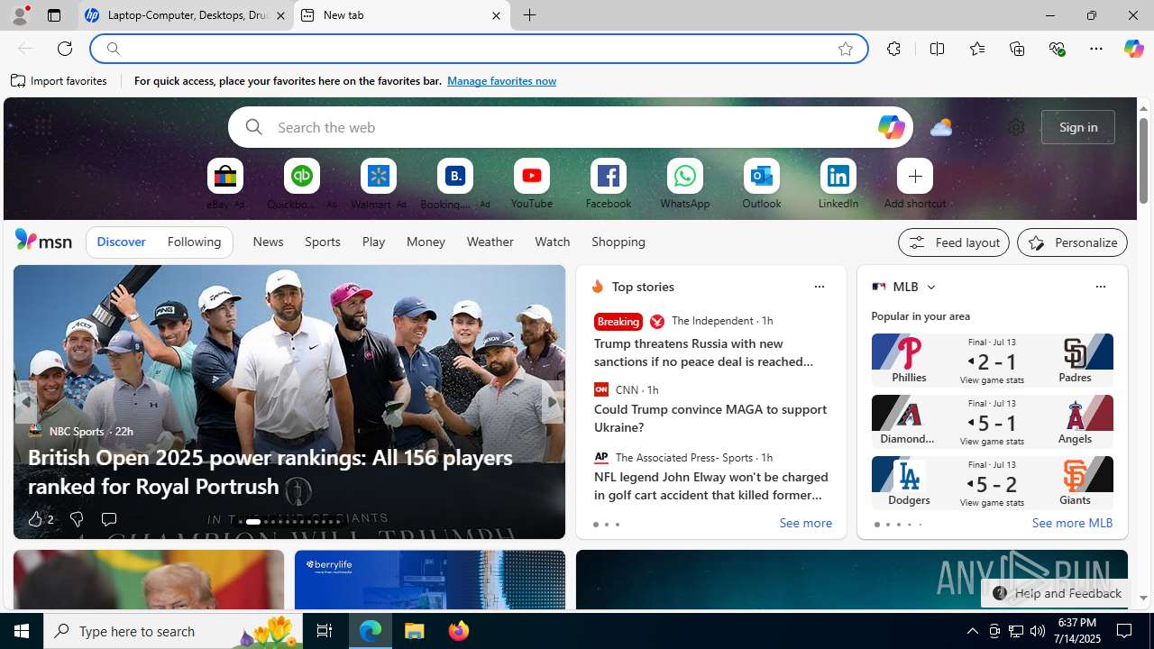Viewport: 1154px width, 649px height.
Task: Open Copilot sidebar icon
Action: click(1133, 49)
